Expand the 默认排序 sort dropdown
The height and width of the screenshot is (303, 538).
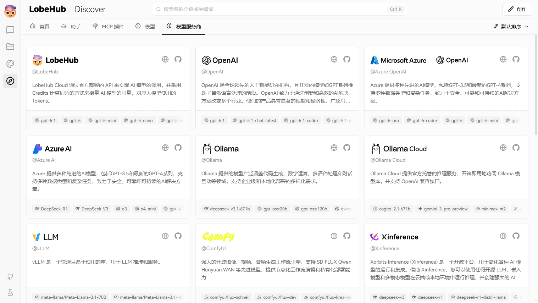pos(511,27)
